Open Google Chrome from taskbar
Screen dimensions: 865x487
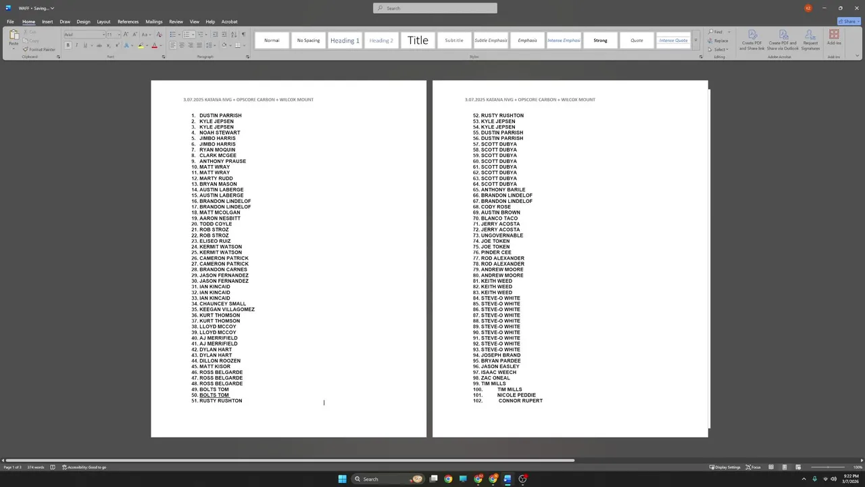(x=448, y=479)
